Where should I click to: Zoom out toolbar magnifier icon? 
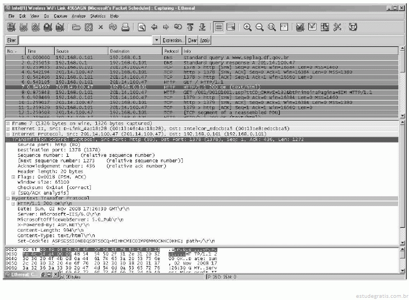260,27
